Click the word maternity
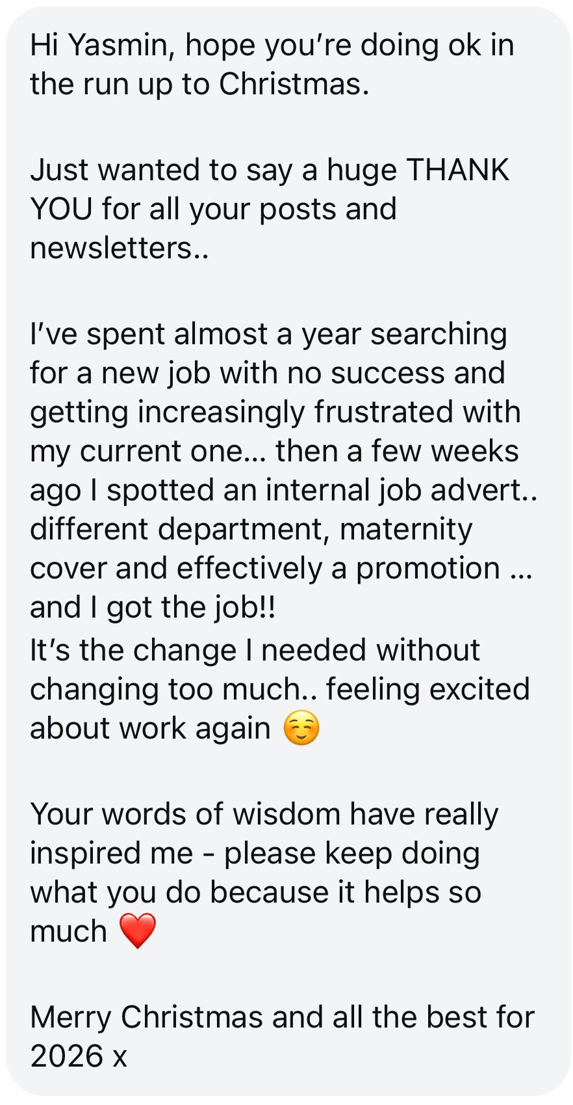Viewport: 573px width, 1105px height. [406, 529]
